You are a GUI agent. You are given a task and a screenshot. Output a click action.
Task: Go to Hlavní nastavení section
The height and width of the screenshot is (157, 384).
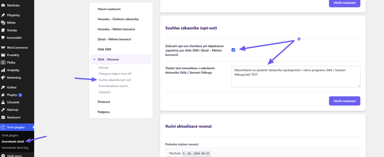(x=109, y=9)
